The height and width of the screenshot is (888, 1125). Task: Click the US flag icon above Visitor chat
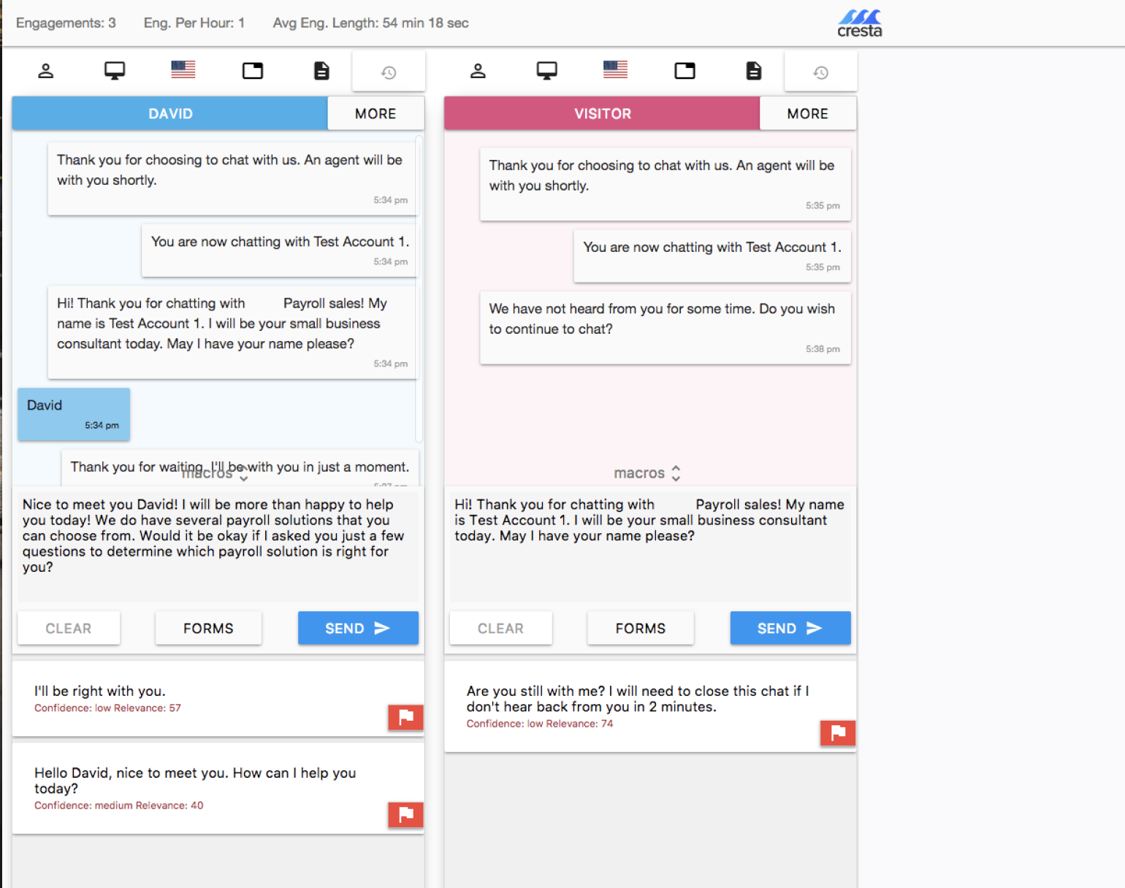click(x=615, y=69)
